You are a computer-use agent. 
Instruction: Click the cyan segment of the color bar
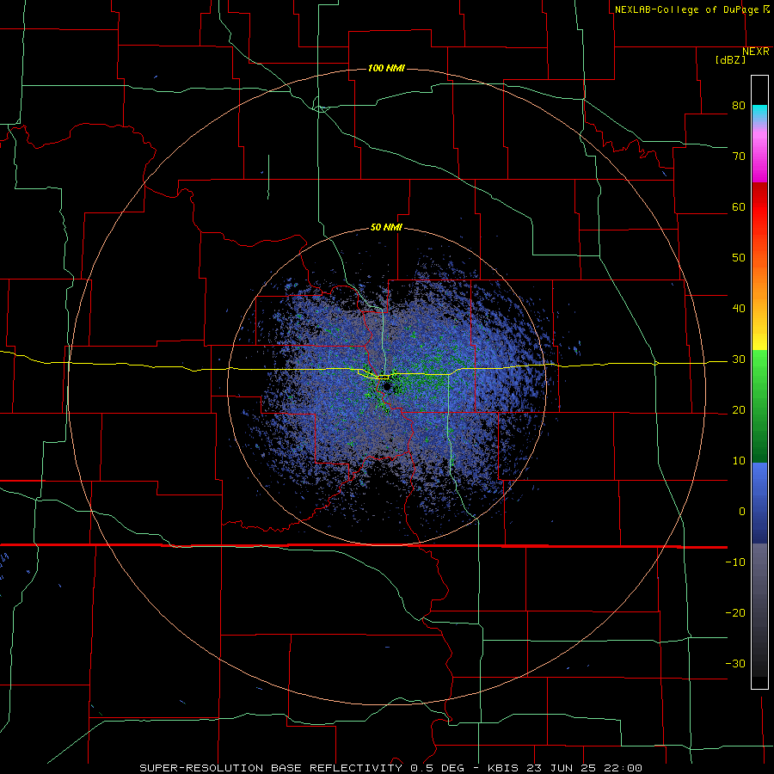pos(759,113)
